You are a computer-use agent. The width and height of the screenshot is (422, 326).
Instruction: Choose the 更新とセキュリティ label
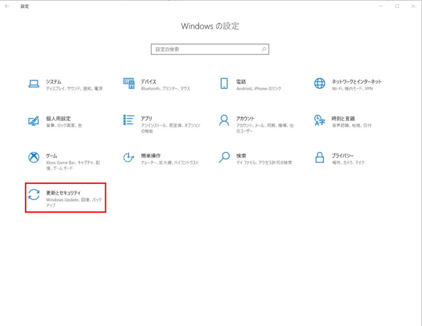[x=63, y=193]
